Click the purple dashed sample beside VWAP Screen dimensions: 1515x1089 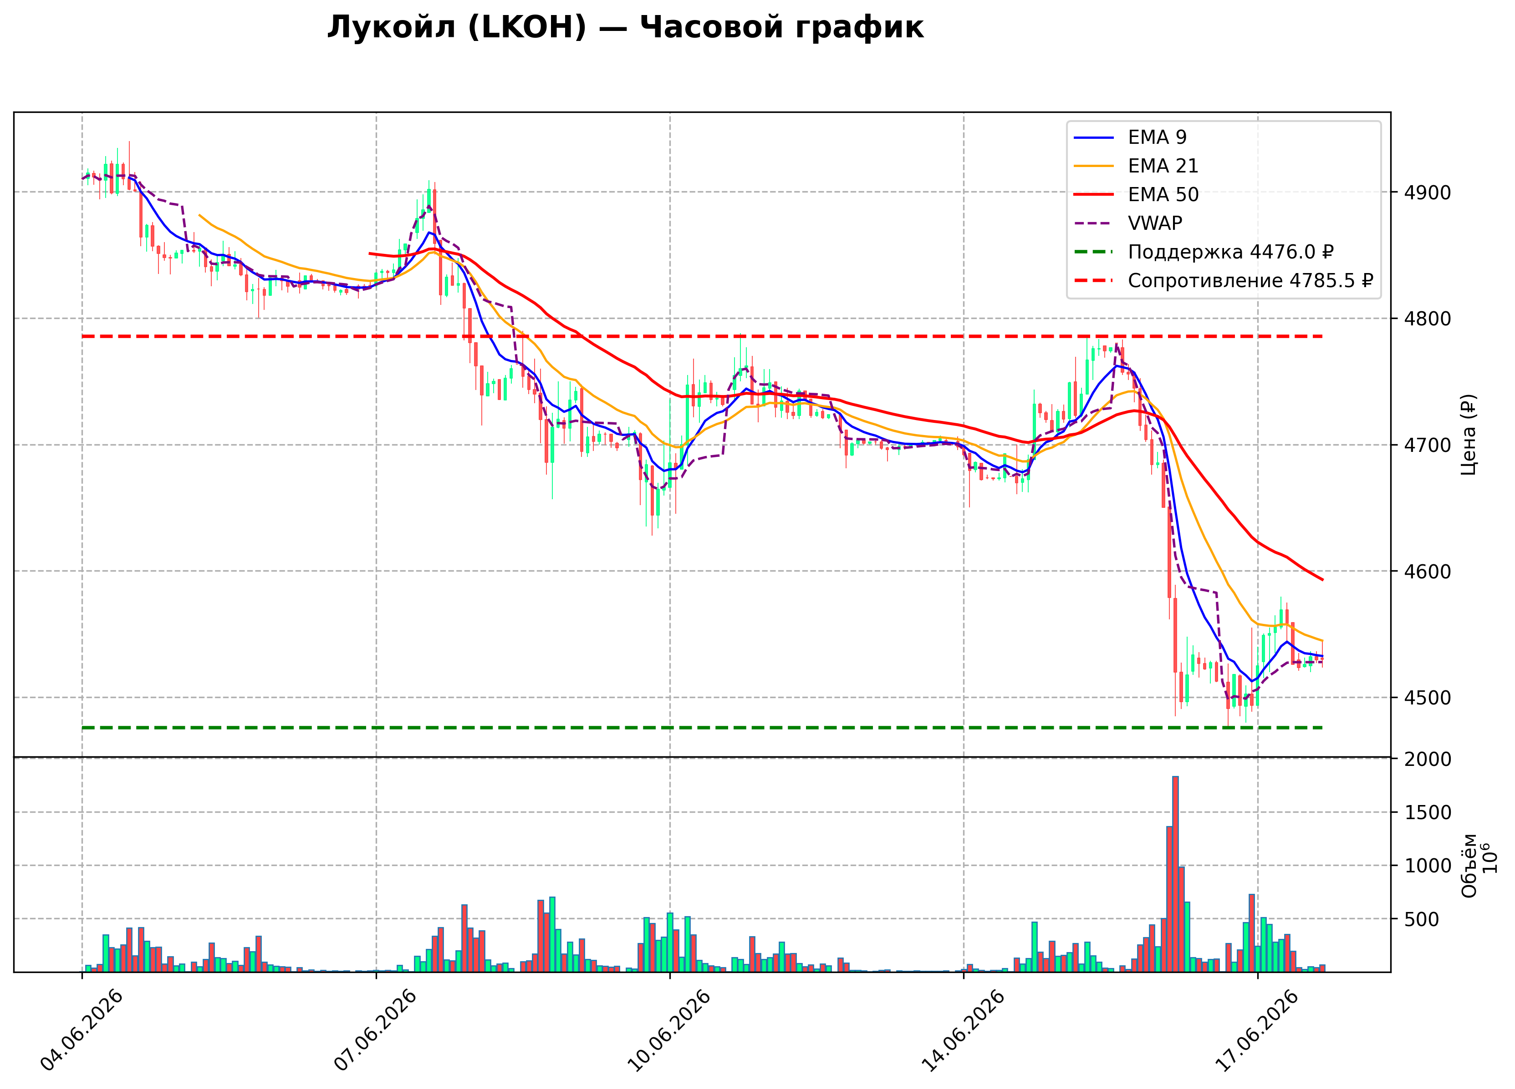(x=1093, y=224)
